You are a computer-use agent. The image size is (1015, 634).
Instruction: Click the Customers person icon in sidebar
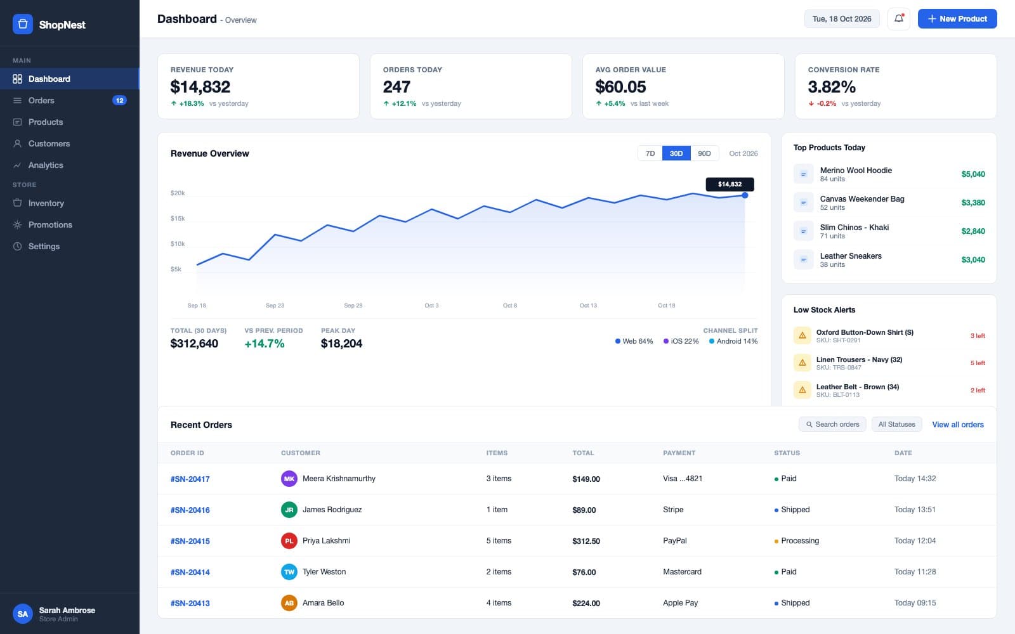point(18,143)
